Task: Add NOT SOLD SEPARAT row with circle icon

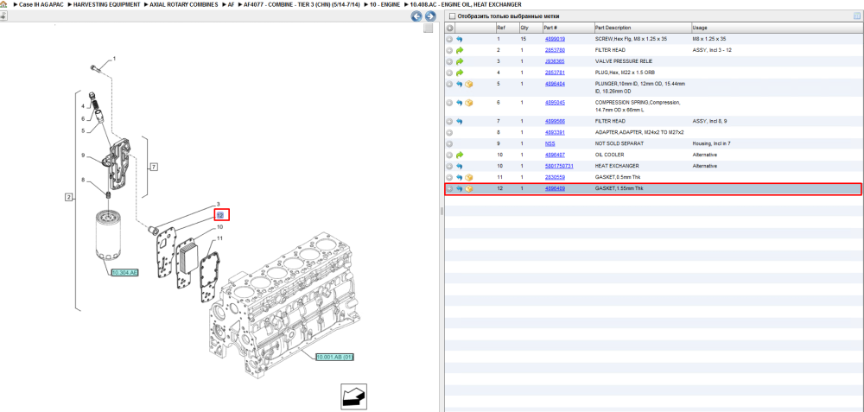Action: pos(449,143)
